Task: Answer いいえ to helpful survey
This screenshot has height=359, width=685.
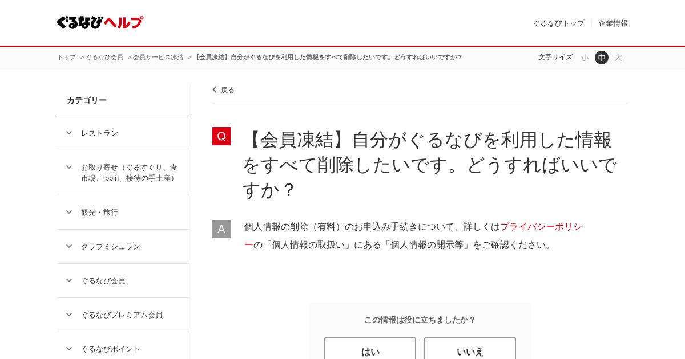Action: click(470, 348)
